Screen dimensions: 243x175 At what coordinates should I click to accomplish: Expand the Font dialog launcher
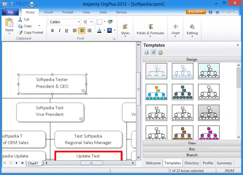click(x=114, y=39)
